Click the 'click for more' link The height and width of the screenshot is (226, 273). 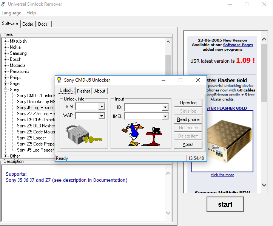(222, 175)
